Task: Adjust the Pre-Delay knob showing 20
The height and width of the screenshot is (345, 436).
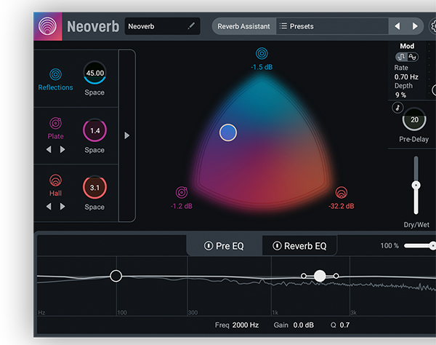Action: pyautogui.click(x=414, y=119)
